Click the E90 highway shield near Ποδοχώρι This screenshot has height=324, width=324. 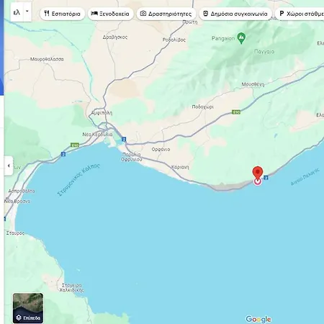tap(236, 112)
